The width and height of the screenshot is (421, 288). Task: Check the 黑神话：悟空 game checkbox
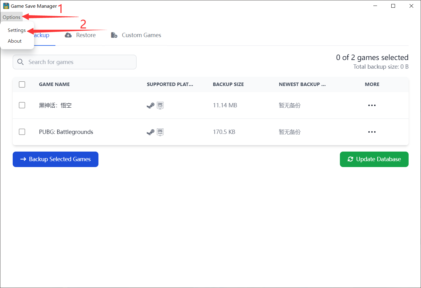[x=22, y=105]
